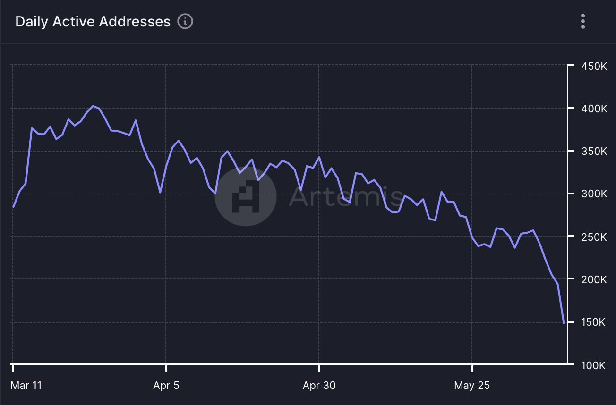616x405 pixels.
Task: Click the 200K y-axis label
Action: (x=594, y=280)
